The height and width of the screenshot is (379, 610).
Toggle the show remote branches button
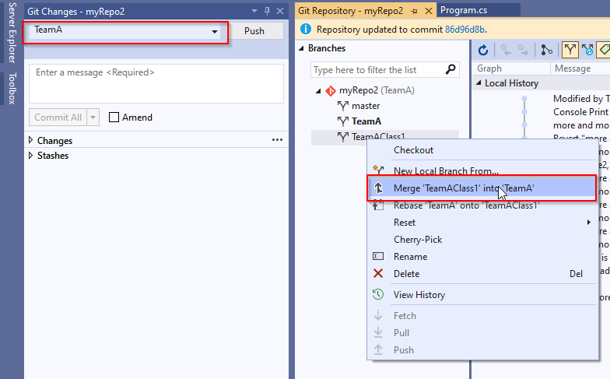tap(587, 50)
